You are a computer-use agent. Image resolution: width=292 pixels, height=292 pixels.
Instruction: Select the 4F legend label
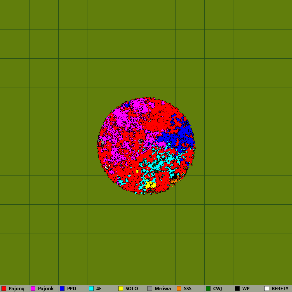pos(99,289)
